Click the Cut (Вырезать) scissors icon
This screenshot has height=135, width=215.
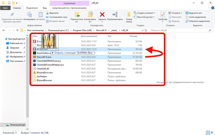(x=48, y=13)
